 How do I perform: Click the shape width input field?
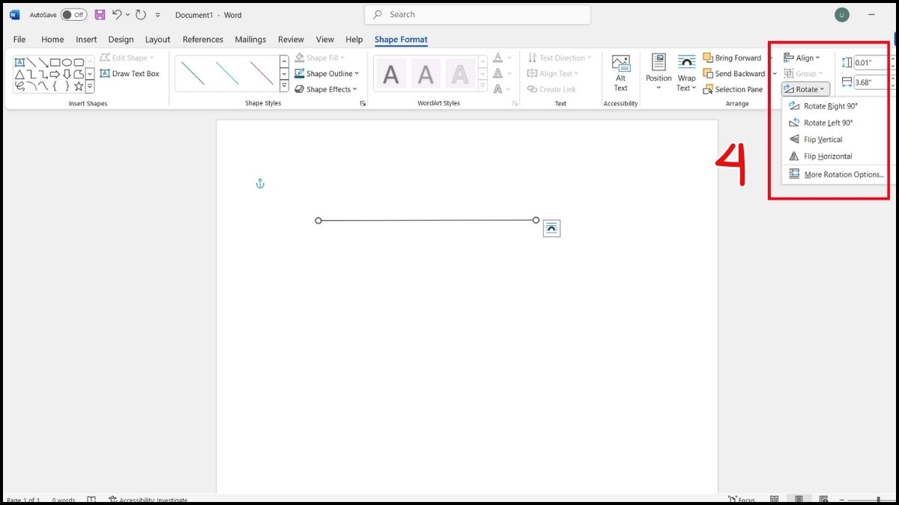pyautogui.click(x=873, y=82)
